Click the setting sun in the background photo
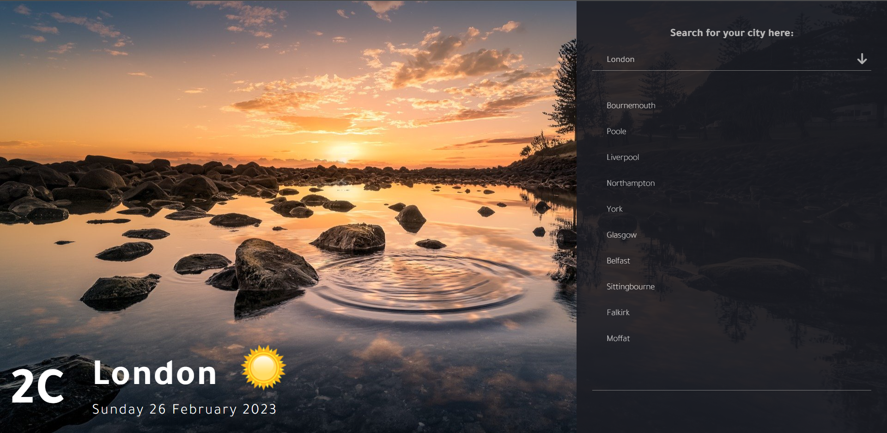The image size is (887, 433). (x=343, y=152)
